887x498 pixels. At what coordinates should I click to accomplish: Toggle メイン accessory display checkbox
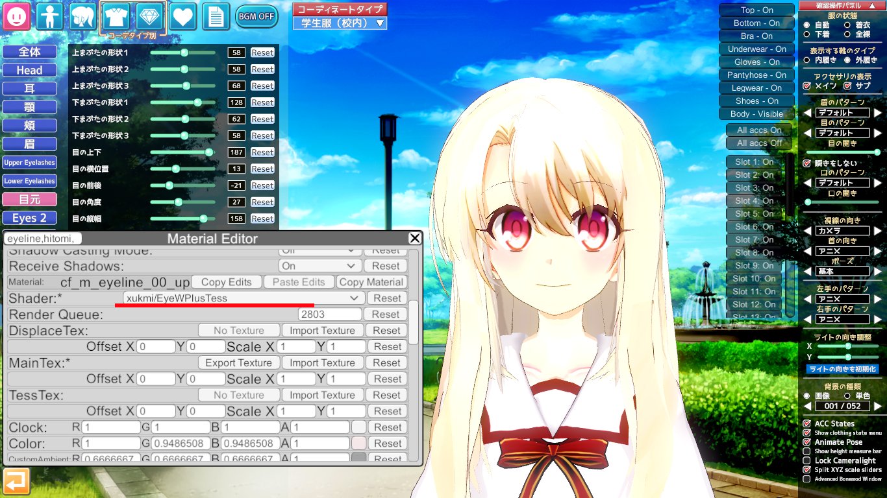pos(807,86)
